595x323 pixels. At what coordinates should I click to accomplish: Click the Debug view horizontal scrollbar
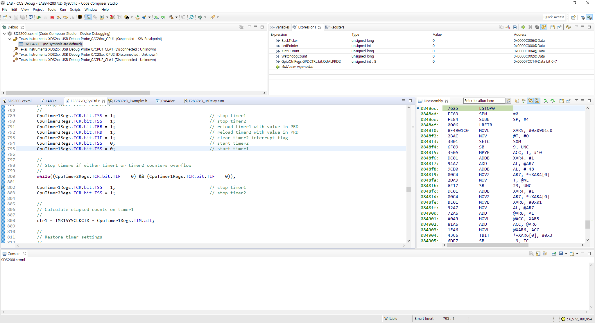pos(78,93)
